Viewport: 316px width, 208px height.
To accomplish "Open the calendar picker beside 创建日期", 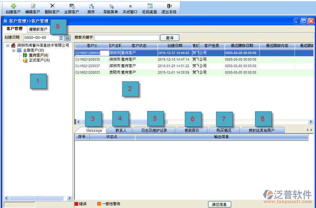I will 67,38.
